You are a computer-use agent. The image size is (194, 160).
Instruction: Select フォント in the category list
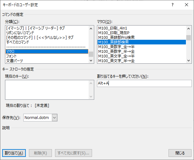click(x=12, y=56)
